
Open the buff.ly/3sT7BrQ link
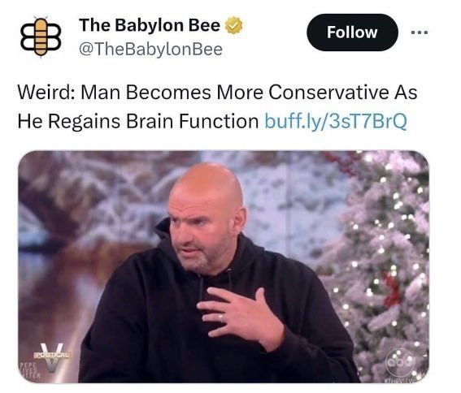336,121
